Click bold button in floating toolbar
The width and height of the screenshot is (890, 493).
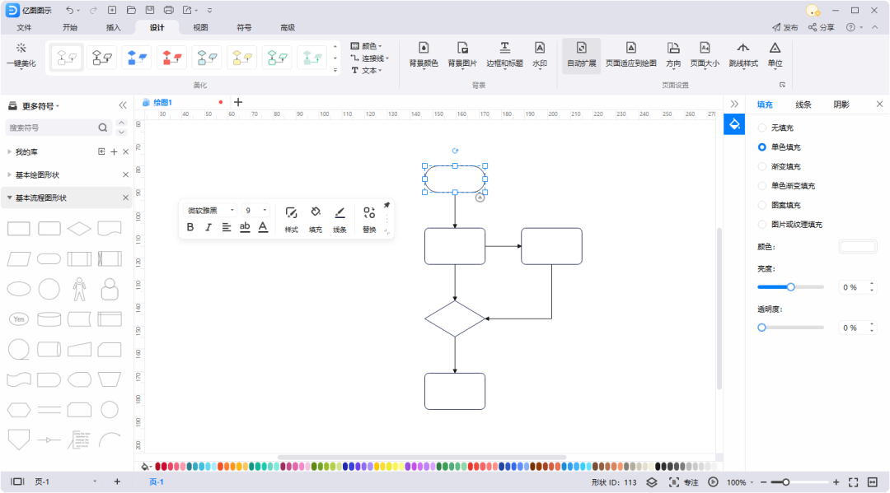point(190,227)
